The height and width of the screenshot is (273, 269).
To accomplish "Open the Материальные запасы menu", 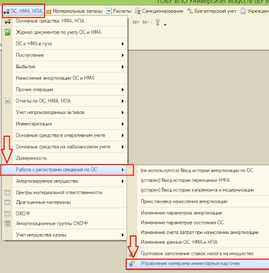I will (x=74, y=11).
